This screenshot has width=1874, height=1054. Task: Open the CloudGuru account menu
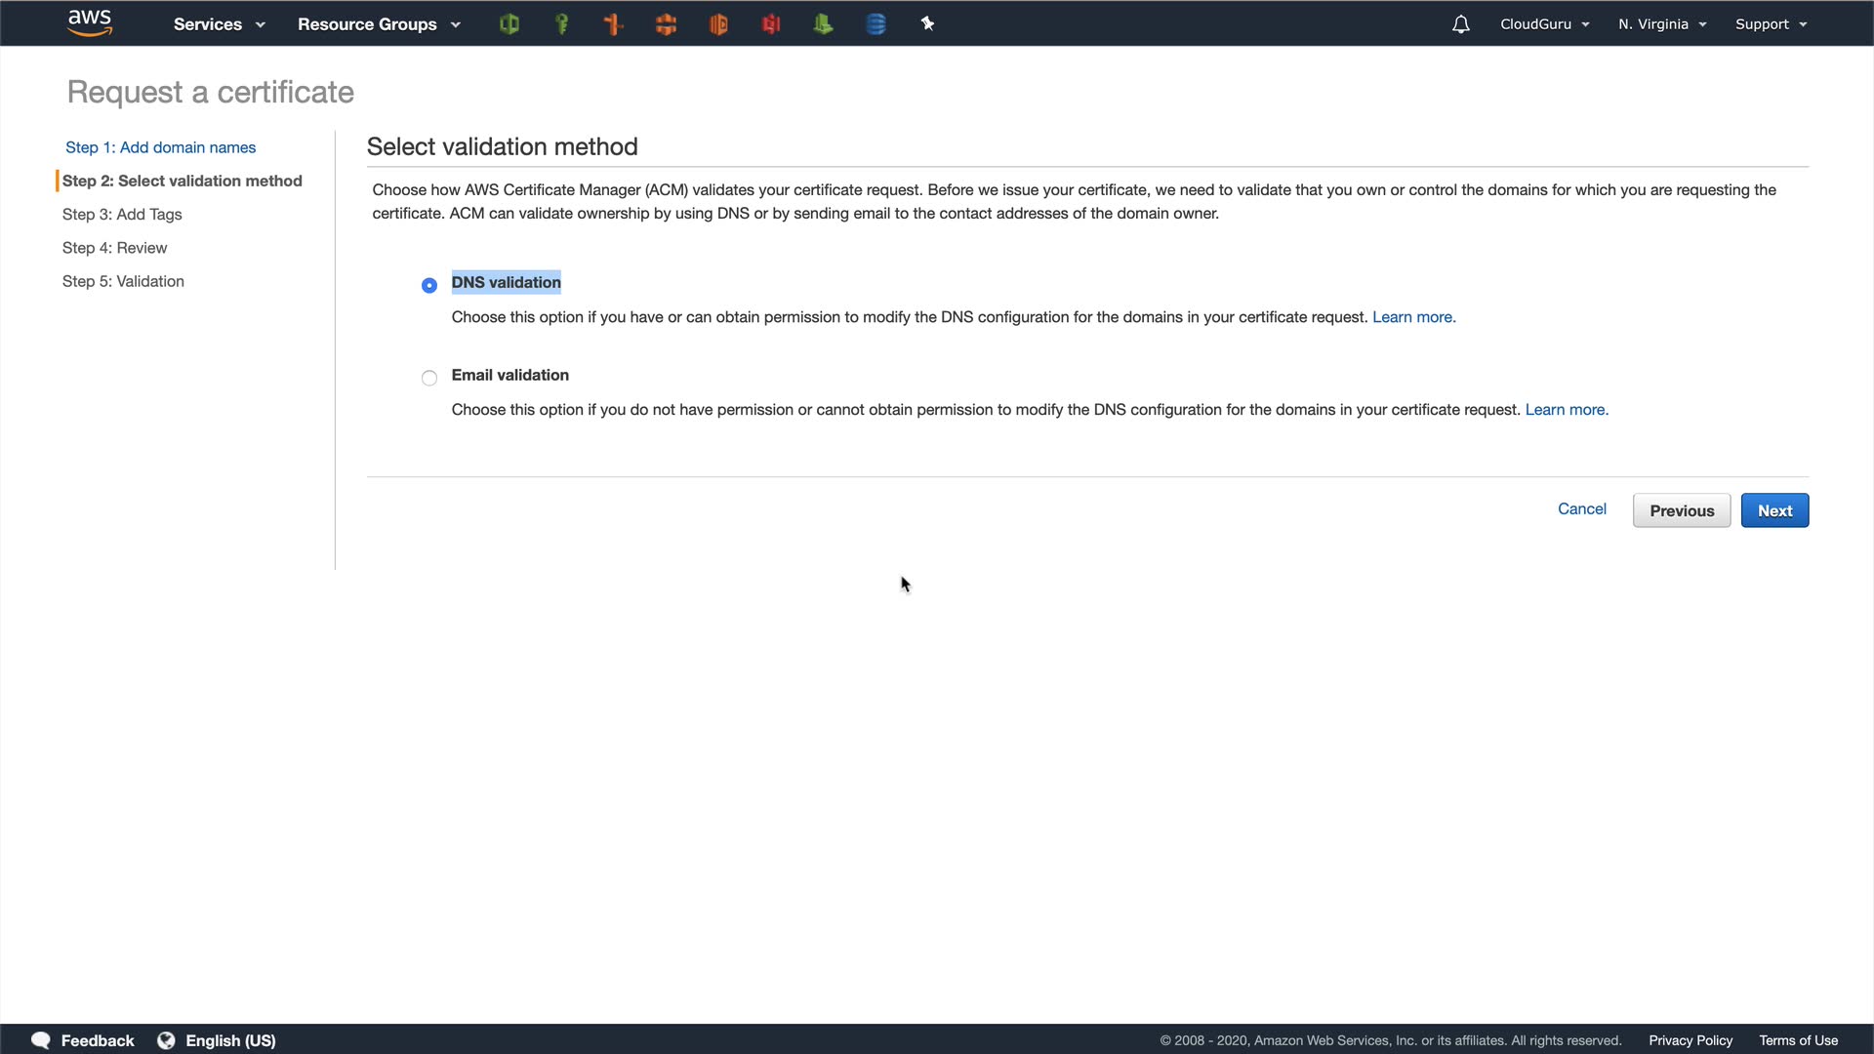[1544, 24]
